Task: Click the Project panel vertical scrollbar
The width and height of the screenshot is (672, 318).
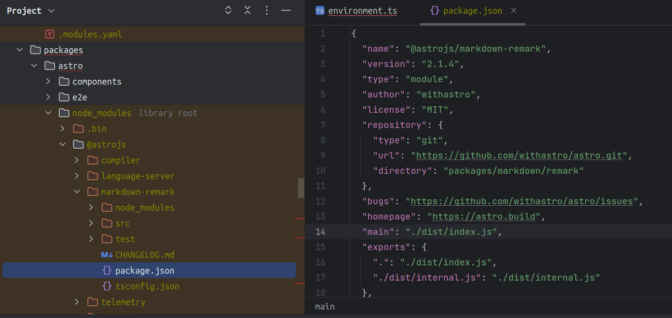Action: coord(301,188)
